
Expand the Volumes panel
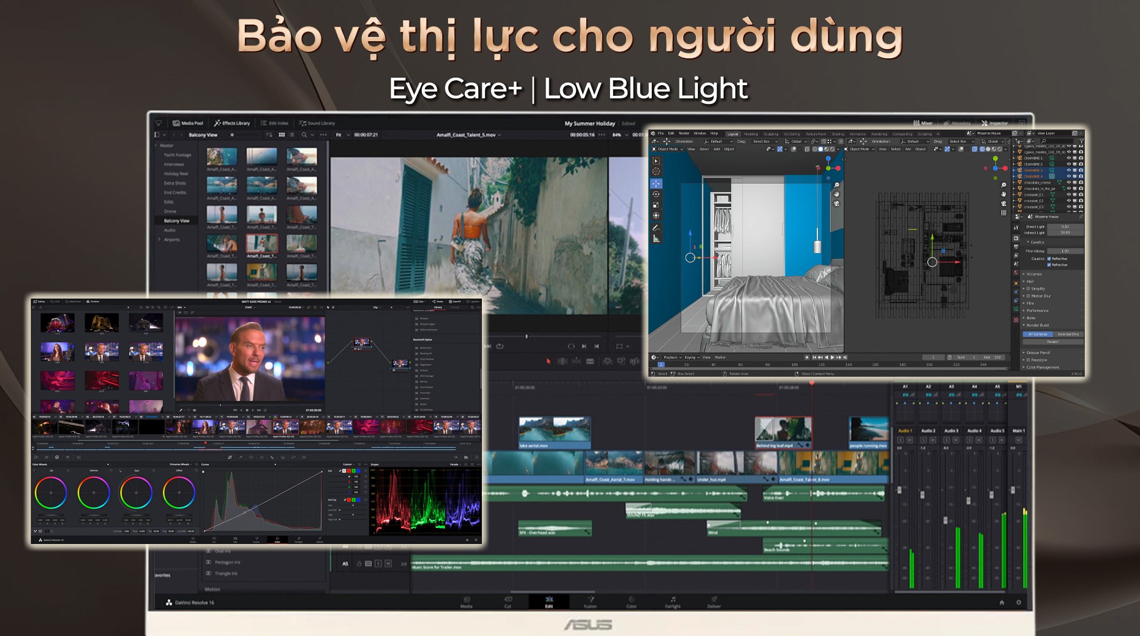click(x=1034, y=274)
